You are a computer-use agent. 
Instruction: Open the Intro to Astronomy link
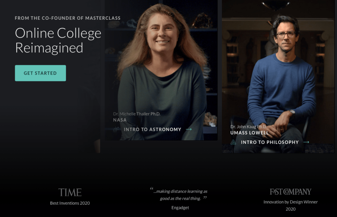pyautogui.click(x=152, y=129)
